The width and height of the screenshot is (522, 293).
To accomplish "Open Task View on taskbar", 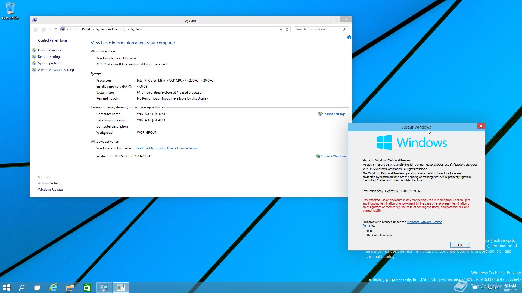I will coord(37,287).
